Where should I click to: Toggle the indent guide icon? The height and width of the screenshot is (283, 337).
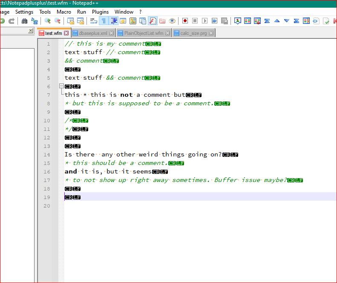(x=113, y=21)
